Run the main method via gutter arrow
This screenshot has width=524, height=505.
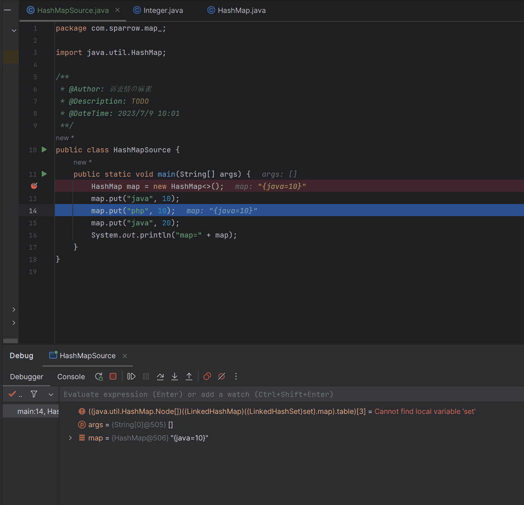pyautogui.click(x=44, y=174)
